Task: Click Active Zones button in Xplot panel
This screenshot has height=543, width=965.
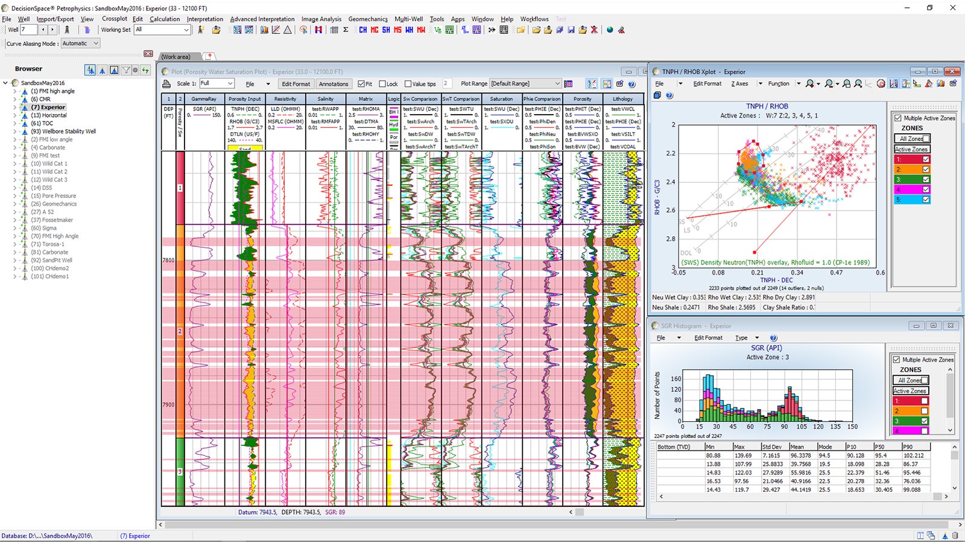Action: pyautogui.click(x=912, y=149)
